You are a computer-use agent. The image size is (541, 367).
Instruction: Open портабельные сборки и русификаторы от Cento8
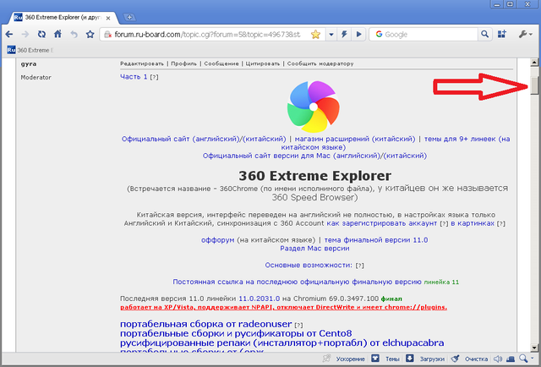pos(236,333)
